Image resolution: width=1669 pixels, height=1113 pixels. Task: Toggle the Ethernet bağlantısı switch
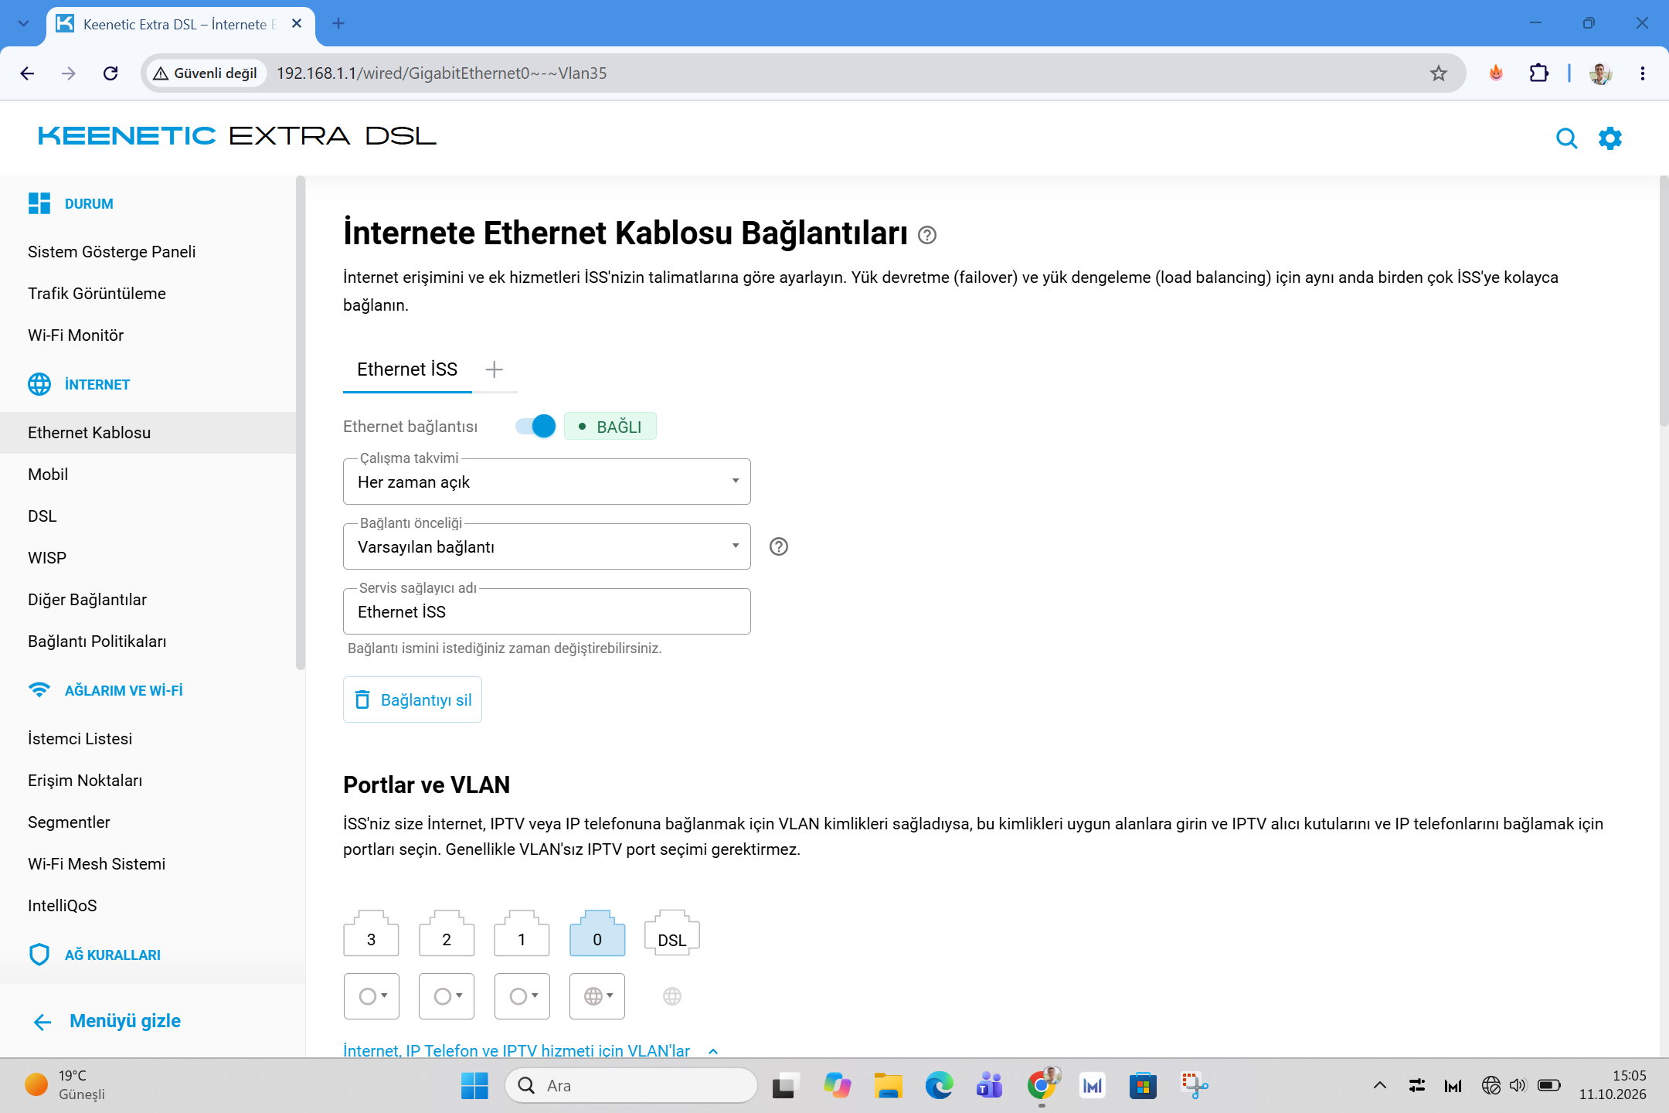(x=535, y=426)
